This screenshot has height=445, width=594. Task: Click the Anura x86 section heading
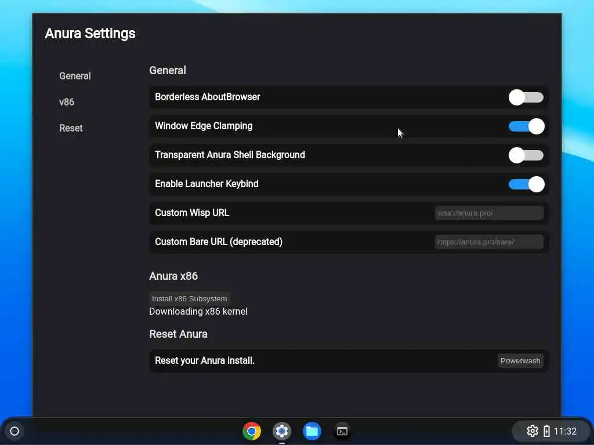click(x=173, y=276)
